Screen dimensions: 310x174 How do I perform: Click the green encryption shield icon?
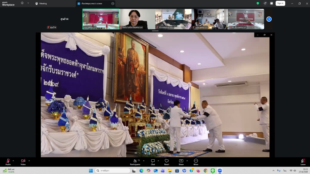[x=258, y=3]
